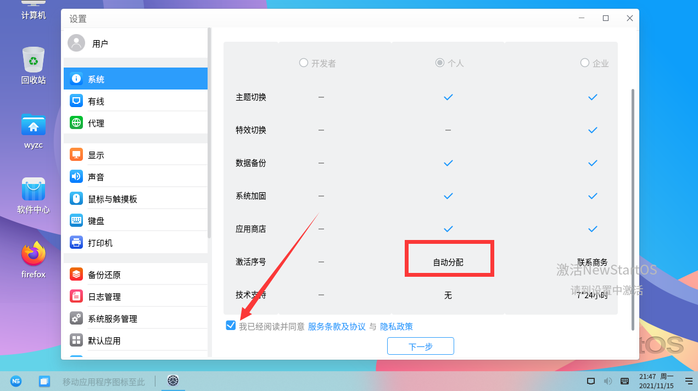
Task: Select 系统 in the sidebar
Action: point(136,79)
